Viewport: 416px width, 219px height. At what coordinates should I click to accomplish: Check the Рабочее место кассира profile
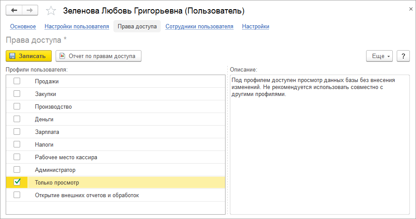point(17,157)
